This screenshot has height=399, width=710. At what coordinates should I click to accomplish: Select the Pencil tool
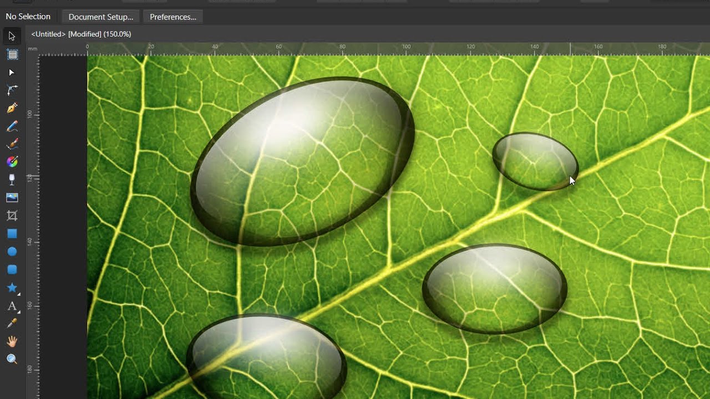pos(12,126)
